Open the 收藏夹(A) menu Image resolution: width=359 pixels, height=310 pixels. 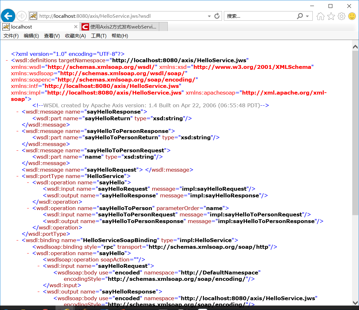(x=75, y=36)
